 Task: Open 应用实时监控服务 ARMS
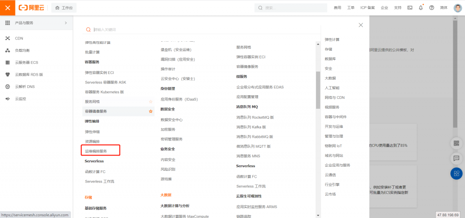(x=257, y=207)
